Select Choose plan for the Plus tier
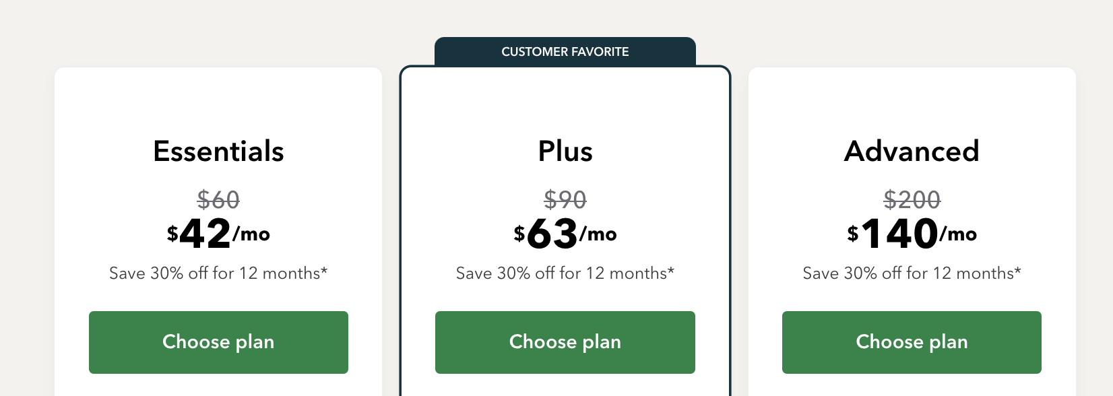Image resolution: width=1113 pixels, height=396 pixels. [565, 342]
